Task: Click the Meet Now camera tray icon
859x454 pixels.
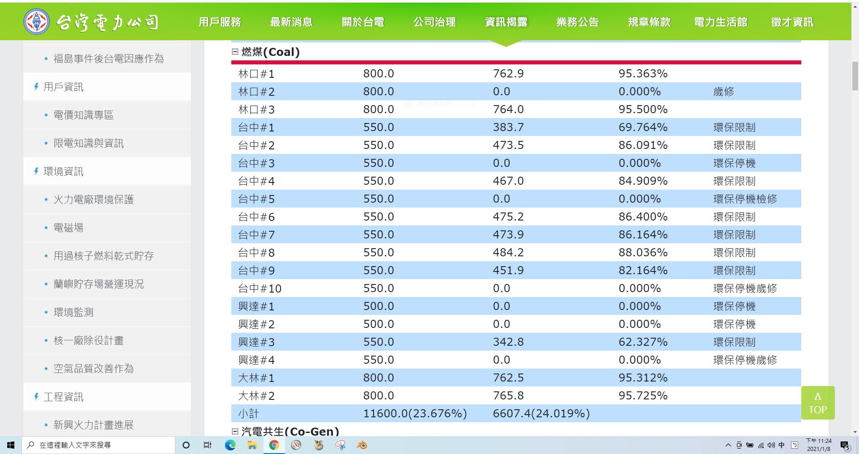Action: pyautogui.click(x=739, y=445)
